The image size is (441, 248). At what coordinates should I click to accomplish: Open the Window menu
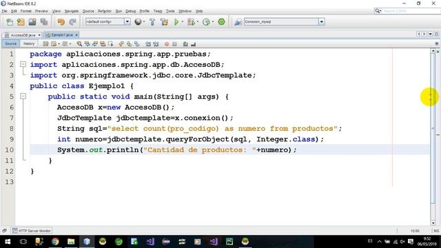(x=185, y=11)
